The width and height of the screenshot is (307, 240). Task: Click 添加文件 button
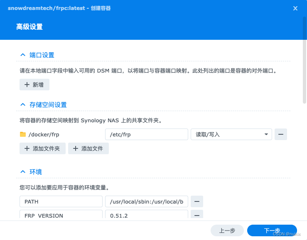pyautogui.click(x=88, y=148)
